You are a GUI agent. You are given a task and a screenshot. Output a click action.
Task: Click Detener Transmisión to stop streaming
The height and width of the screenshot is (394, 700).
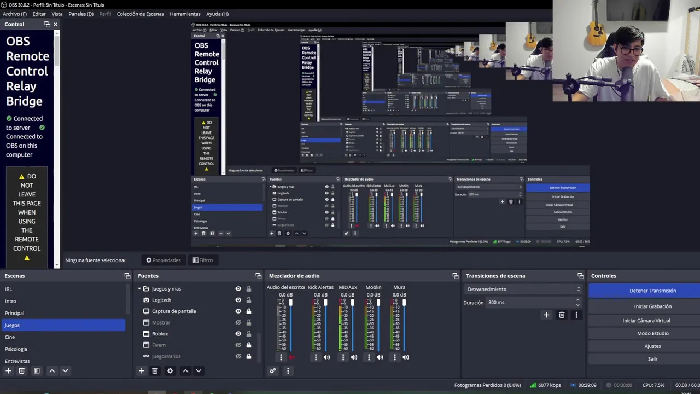coord(644,291)
